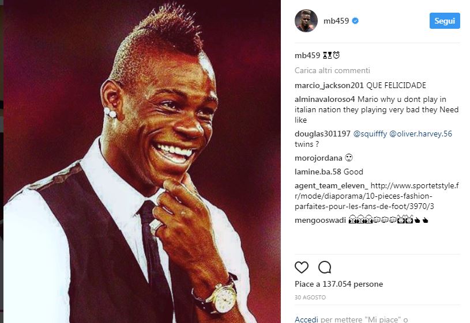Click the heart like icon
This screenshot has width=470, height=323.
[302, 267]
